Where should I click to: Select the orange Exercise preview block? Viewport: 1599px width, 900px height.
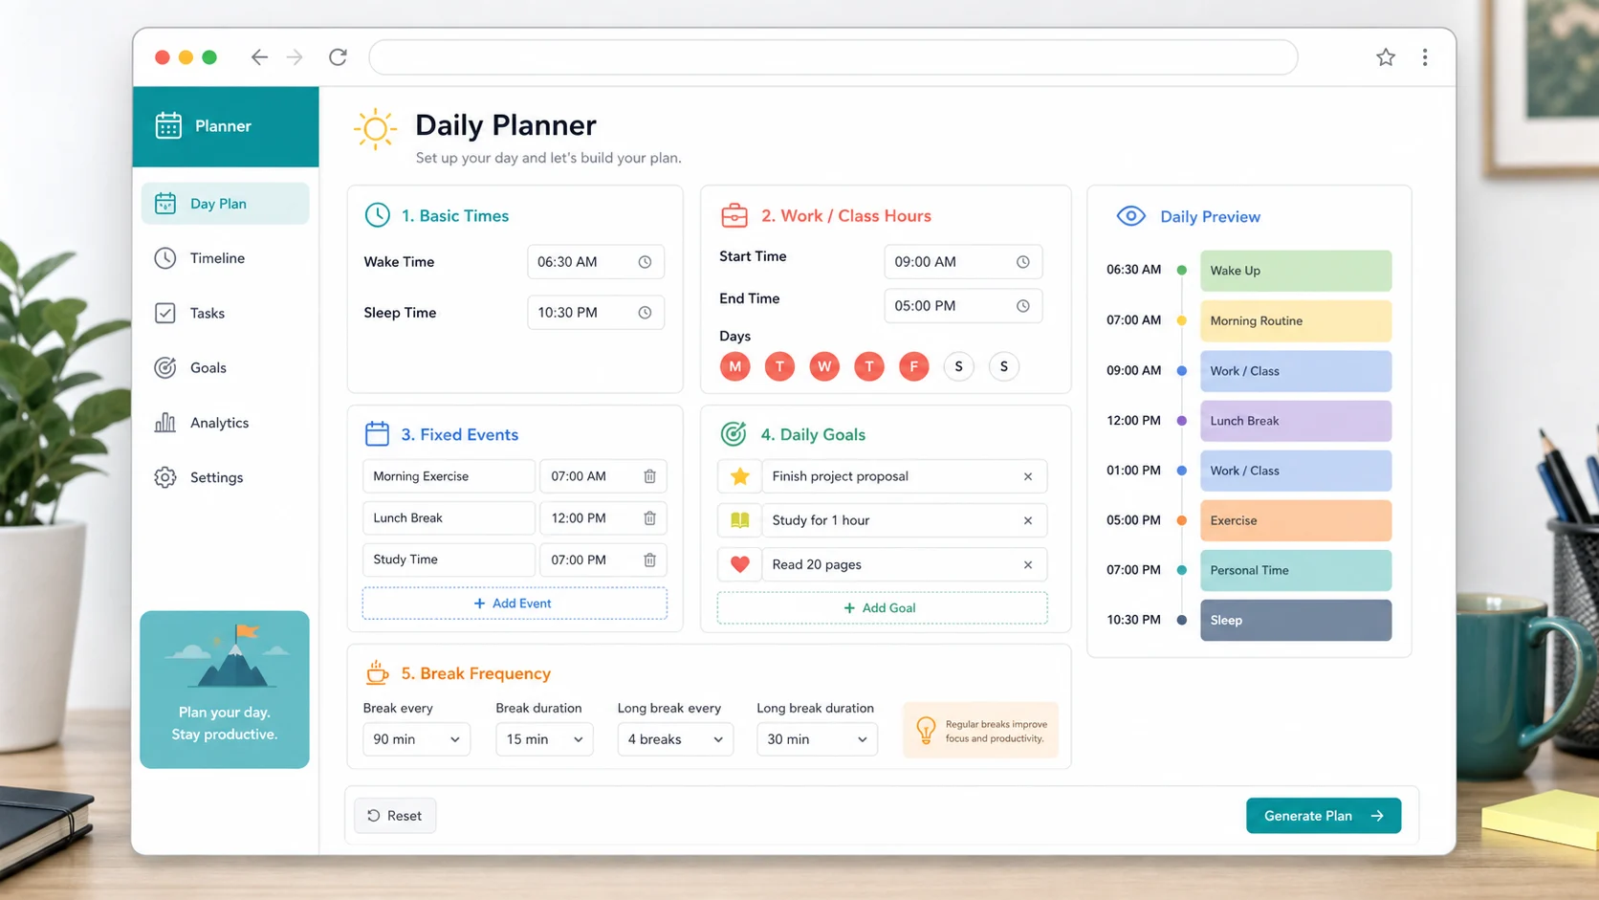pos(1296,520)
